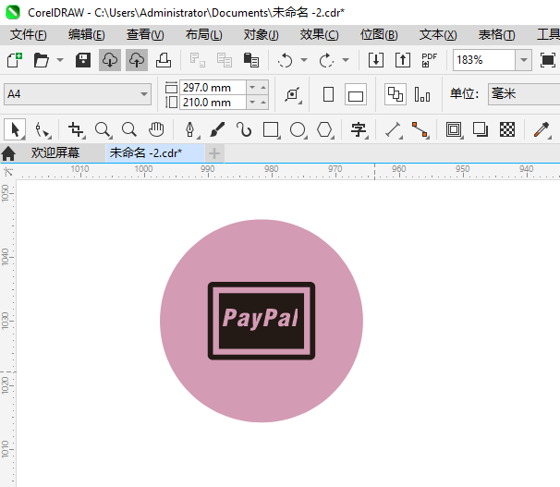Image resolution: width=560 pixels, height=487 pixels.
Task: Click the cloud upload icon
Action: pos(137,60)
